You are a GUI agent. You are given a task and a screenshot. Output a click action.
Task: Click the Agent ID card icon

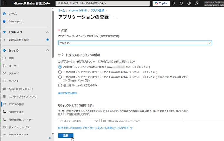point(4,89)
